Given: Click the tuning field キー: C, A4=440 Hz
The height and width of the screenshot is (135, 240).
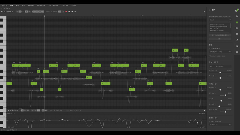Looking at the screenshot, I should 220,66.
